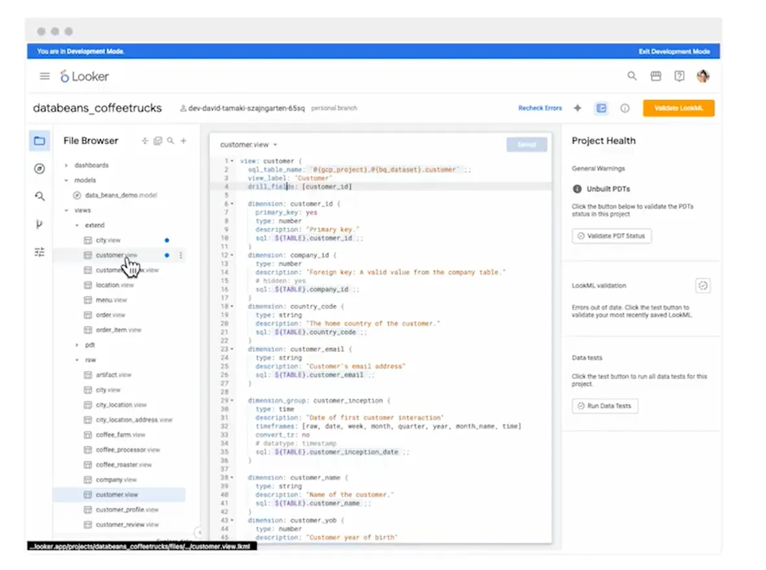Open the Git actions branch icon

pos(39,224)
